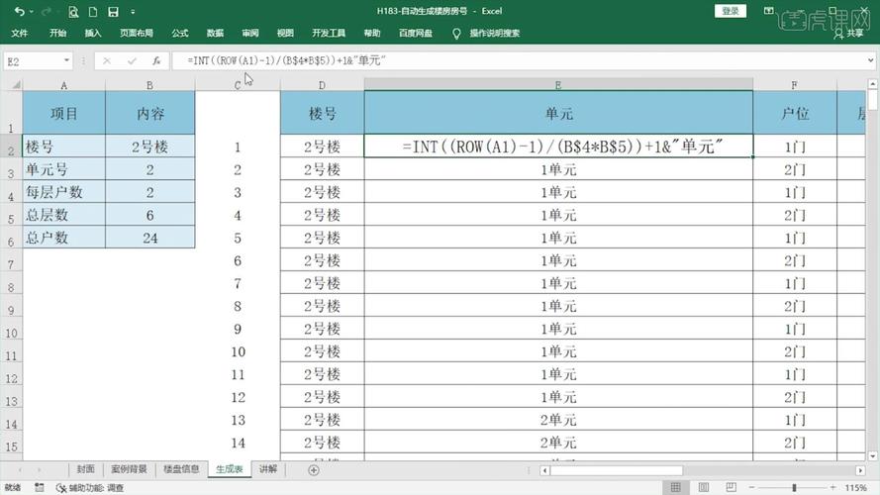880x495 pixels.
Task: Switch to the 封面 sheet tab
Action: [x=86, y=469]
